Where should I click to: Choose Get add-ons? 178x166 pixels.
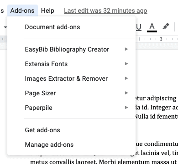(72, 130)
